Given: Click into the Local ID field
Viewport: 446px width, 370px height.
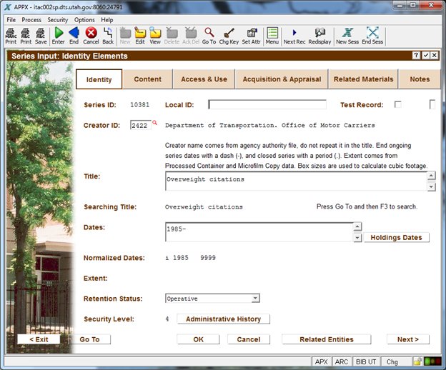Looking at the screenshot, I should coord(267,105).
